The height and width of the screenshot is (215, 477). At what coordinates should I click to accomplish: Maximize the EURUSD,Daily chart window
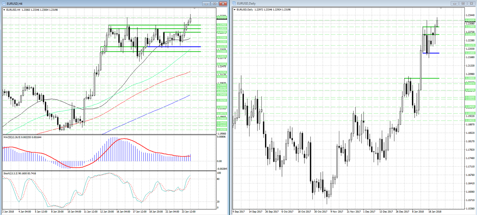tap(463, 4)
